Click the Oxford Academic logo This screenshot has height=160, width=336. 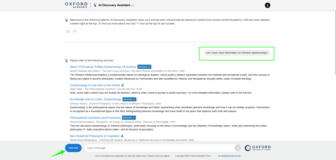(x=76, y=5)
